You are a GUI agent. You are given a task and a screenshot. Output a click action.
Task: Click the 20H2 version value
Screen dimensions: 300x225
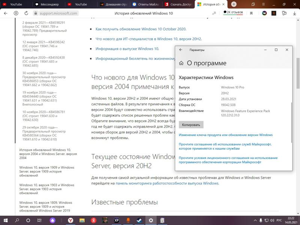pos(225,93)
